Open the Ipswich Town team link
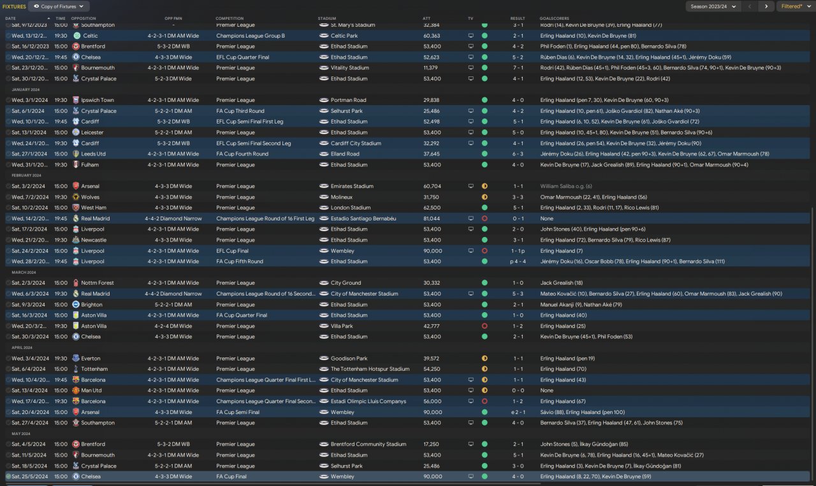Image resolution: width=816 pixels, height=486 pixels. 98,100
